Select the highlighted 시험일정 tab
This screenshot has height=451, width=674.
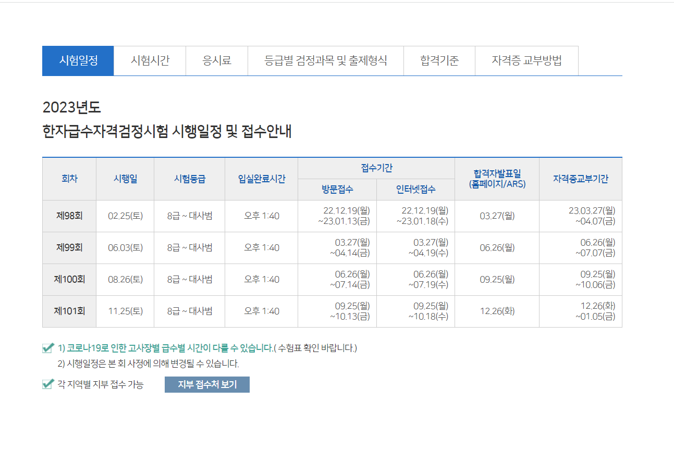[78, 61]
